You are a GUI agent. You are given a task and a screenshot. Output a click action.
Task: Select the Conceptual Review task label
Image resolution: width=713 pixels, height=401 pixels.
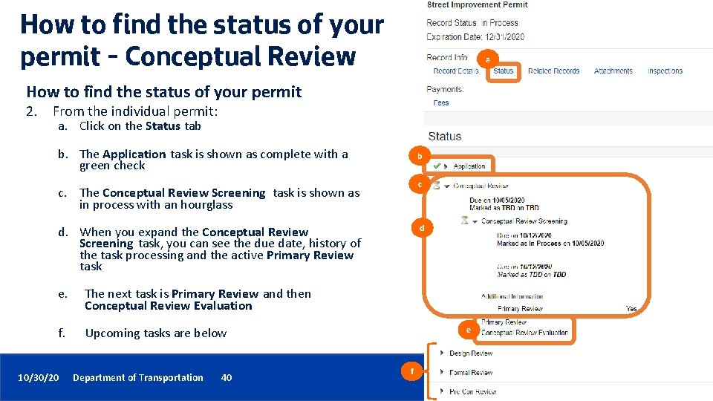click(481, 186)
